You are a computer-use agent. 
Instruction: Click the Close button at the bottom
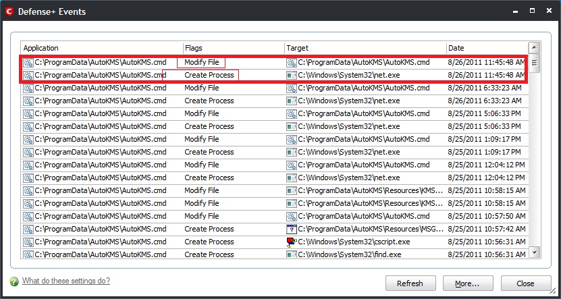click(526, 283)
